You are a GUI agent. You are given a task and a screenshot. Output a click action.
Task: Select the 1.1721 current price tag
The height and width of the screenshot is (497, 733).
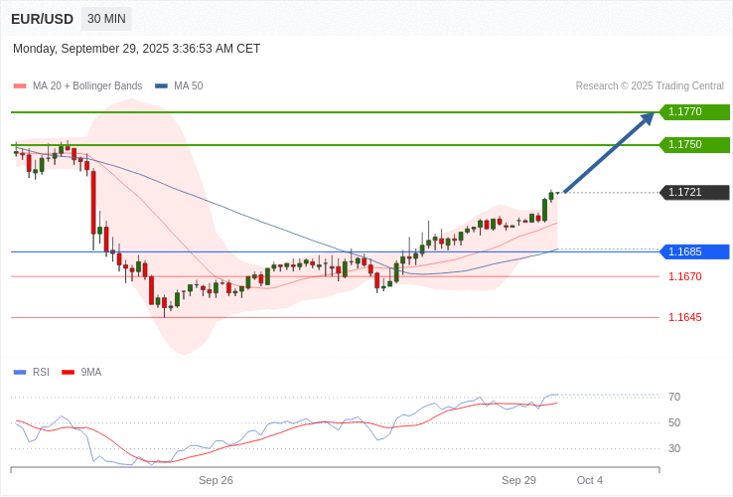(x=694, y=193)
